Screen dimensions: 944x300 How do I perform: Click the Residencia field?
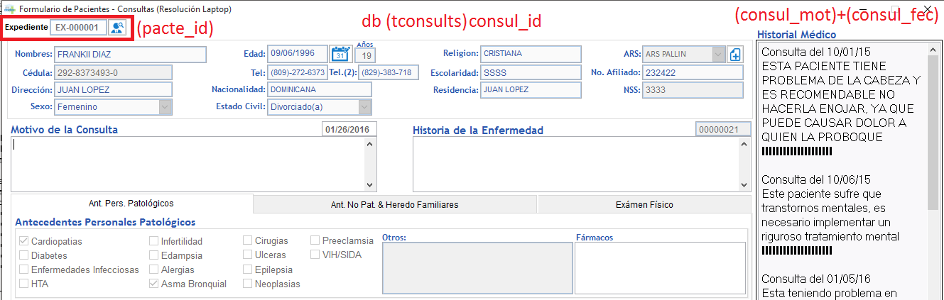pyautogui.click(x=531, y=89)
